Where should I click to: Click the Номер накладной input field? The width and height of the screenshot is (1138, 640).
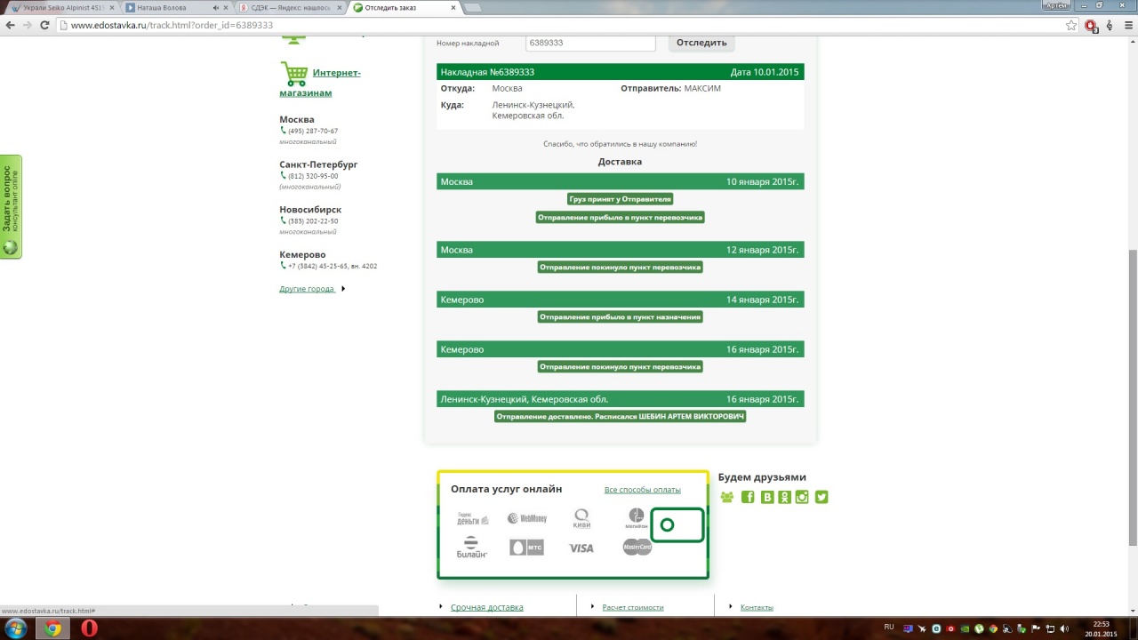pyautogui.click(x=589, y=43)
